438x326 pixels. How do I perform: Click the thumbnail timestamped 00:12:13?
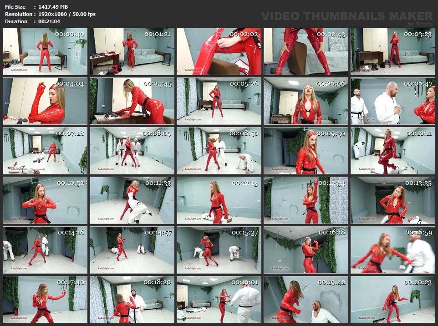click(219, 200)
